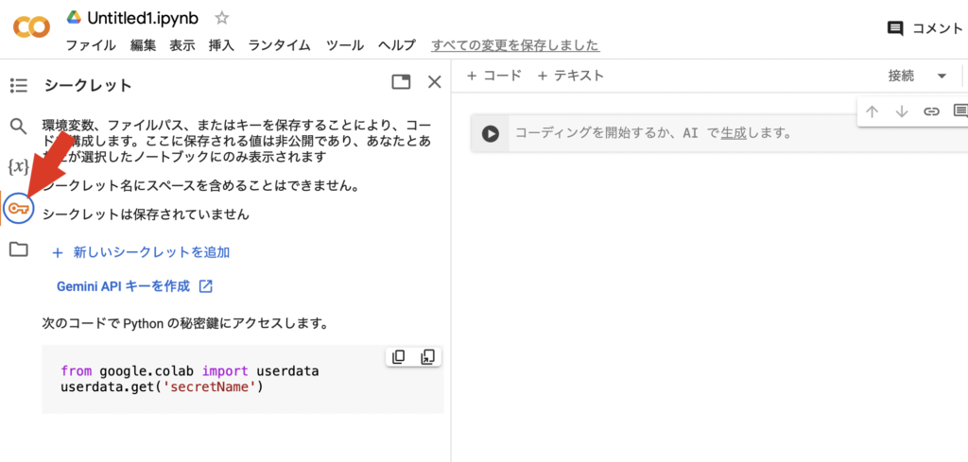The image size is (968, 462).
Task: Open the ツール menu
Action: tap(345, 45)
